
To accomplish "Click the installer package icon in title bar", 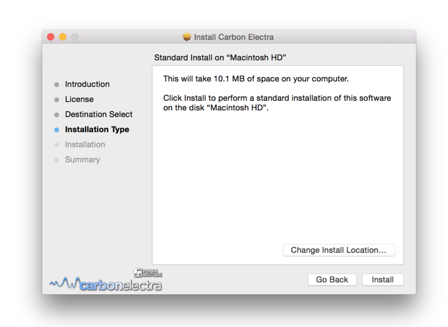I will (x=187, y=37).
